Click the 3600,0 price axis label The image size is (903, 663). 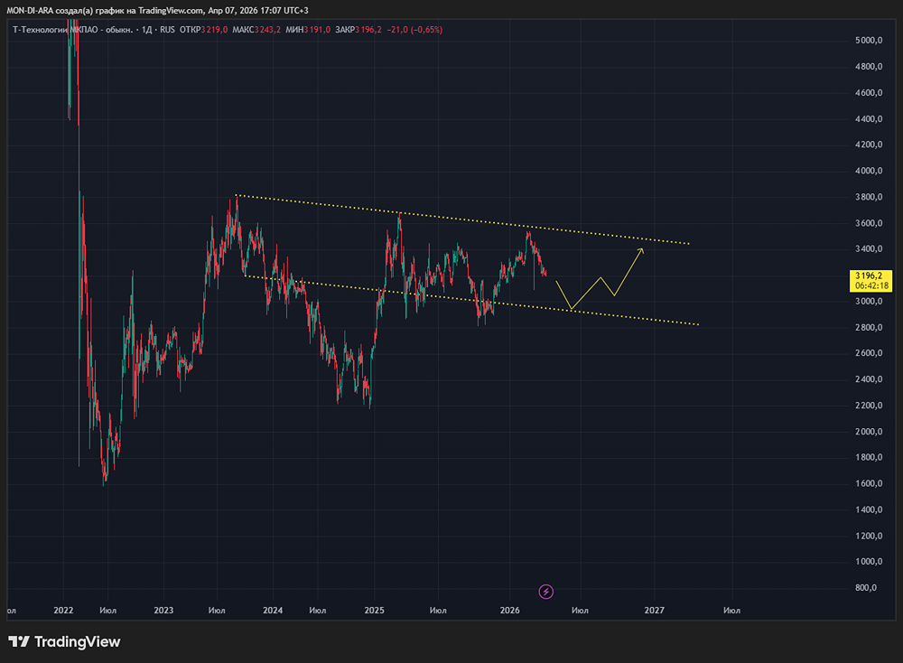869,223
